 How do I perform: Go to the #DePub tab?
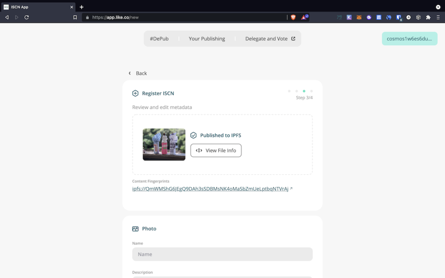pyautogui.click(x=159, y=39)
